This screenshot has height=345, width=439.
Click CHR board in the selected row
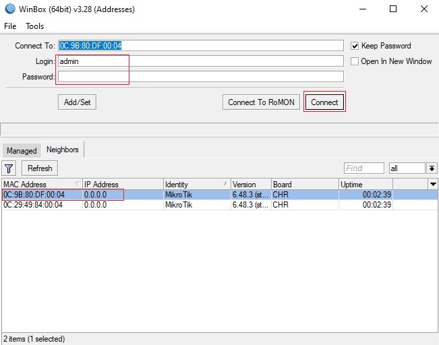point(281,195)
